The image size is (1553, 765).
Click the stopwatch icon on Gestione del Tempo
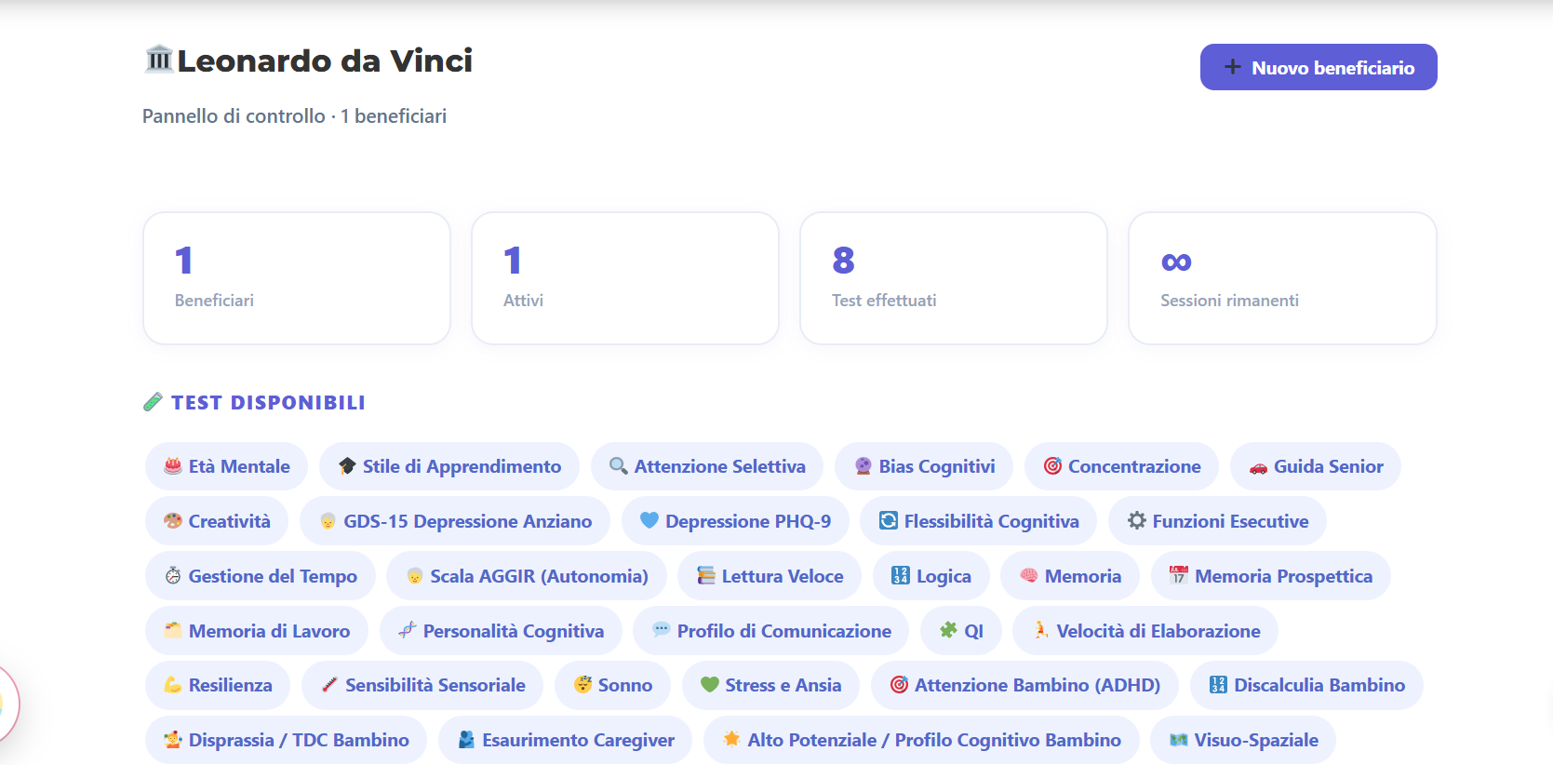[x=173, y=576]
